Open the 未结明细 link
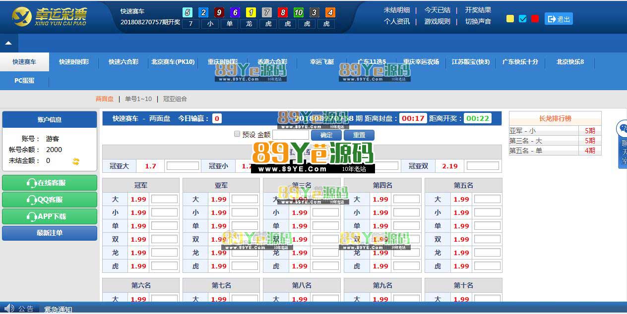Viewport: 627px width, 314px height. click(397, 10)
